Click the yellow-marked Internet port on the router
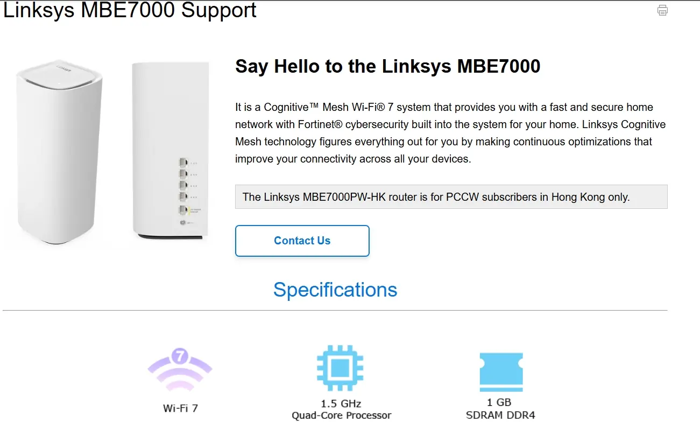Screen dimensions: 700x422 coord(183,210)
